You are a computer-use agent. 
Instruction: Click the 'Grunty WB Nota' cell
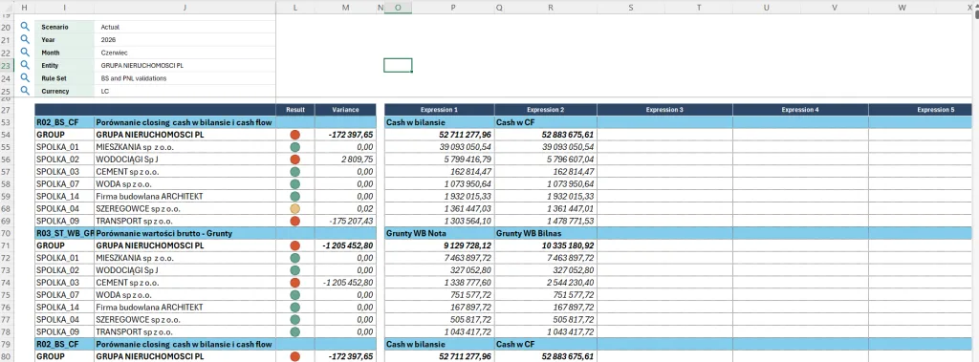(440, 233)
